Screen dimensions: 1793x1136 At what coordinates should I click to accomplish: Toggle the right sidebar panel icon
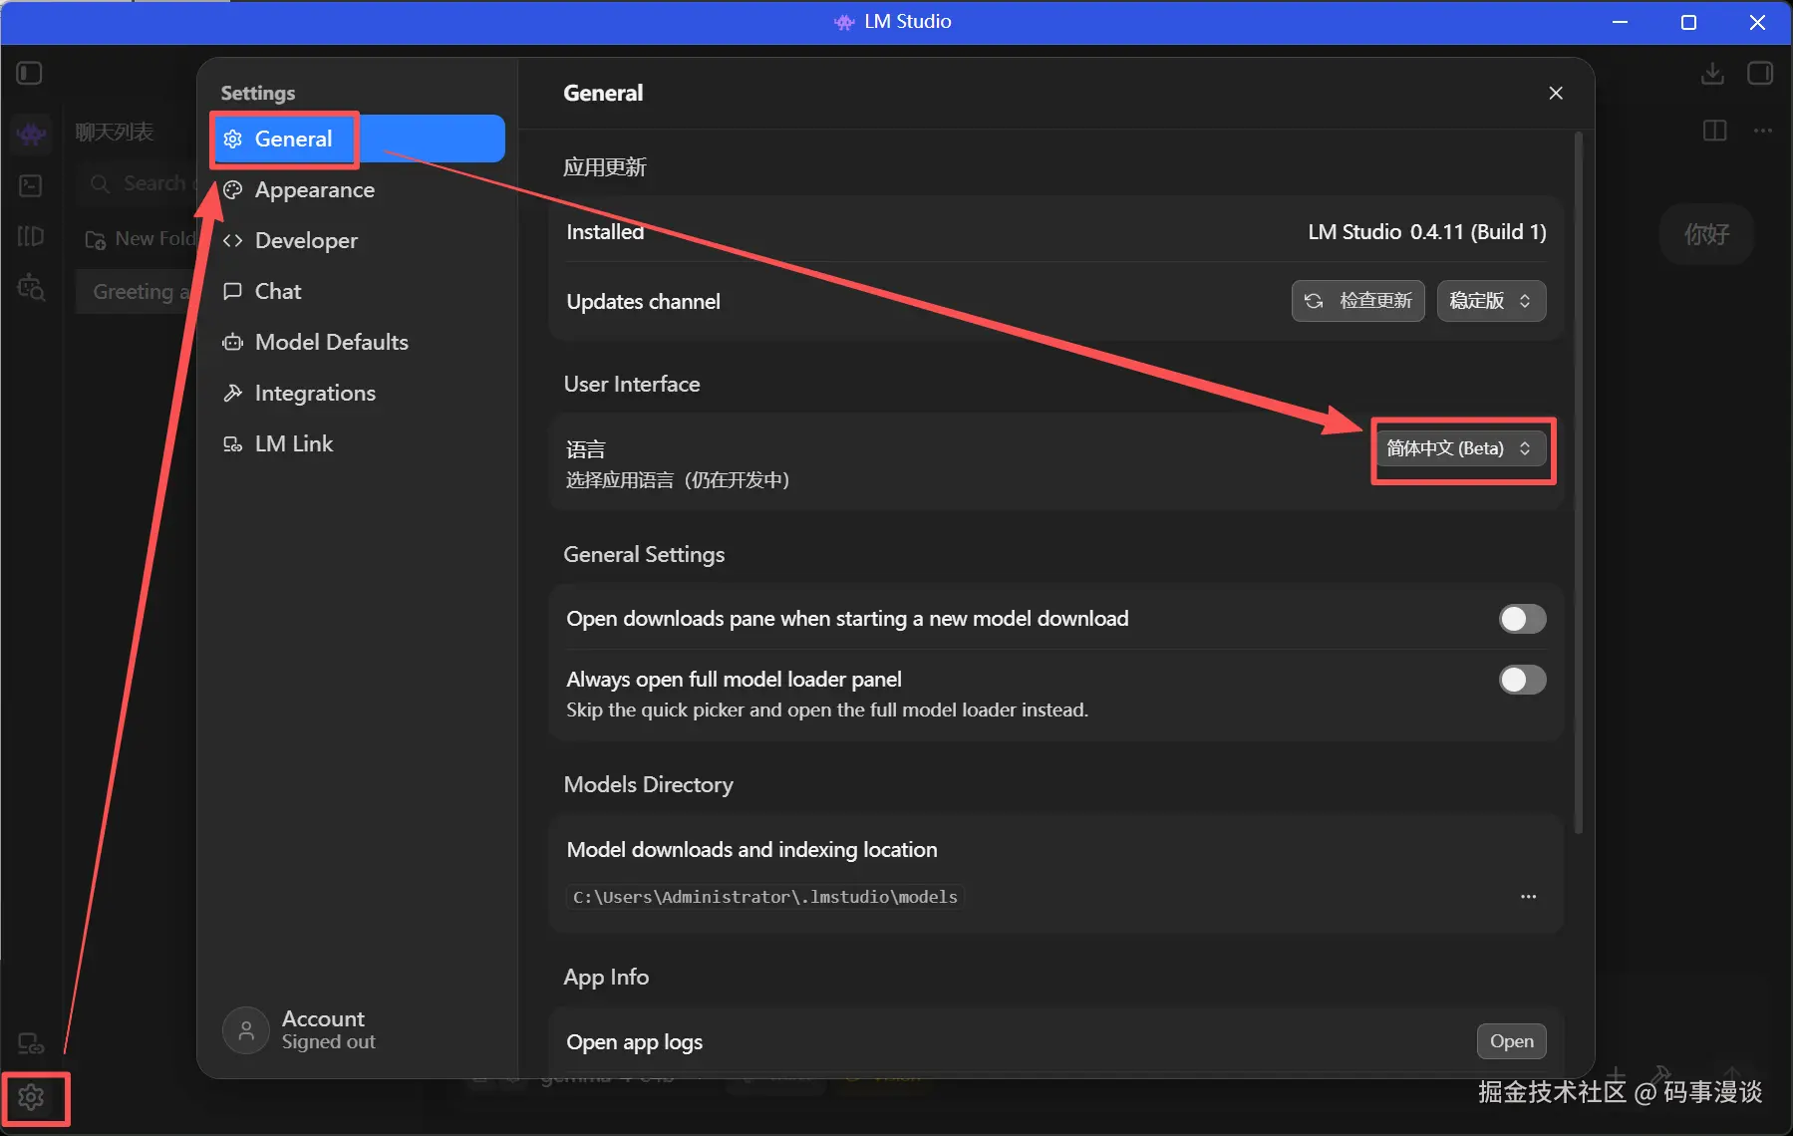pyautogui.click(x=1760, y=73)
